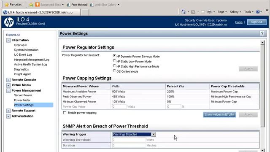Open the Print dropdown arrow
Screen dimensions: 270x152
214,12
